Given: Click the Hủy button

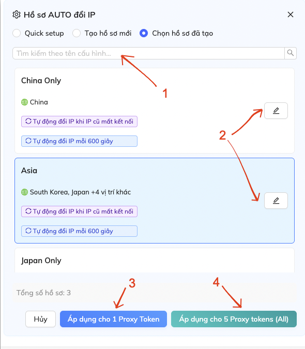Looking at the screenshot, I should point(40,319).
